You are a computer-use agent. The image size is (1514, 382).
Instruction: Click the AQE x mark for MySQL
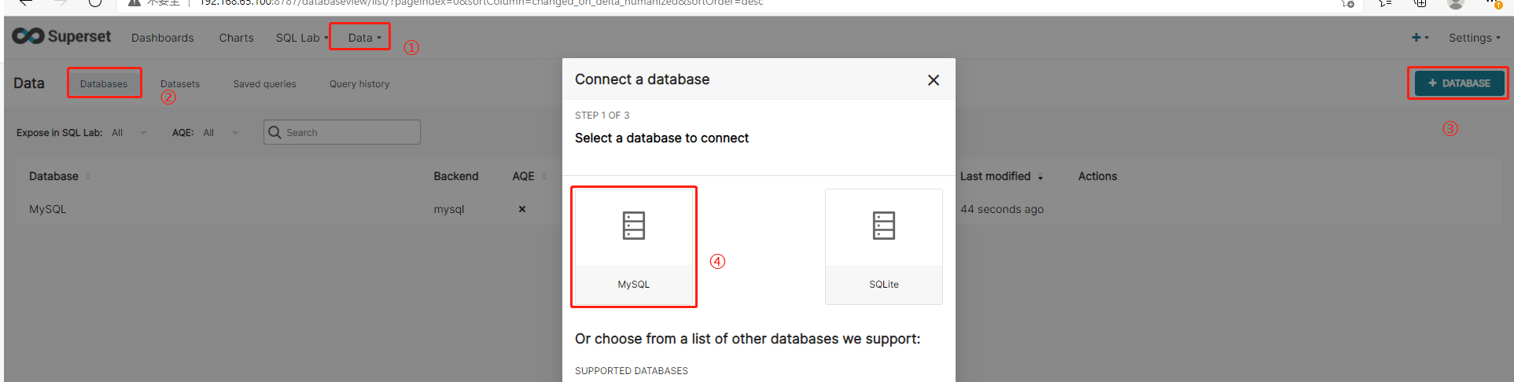pos(522,209)
